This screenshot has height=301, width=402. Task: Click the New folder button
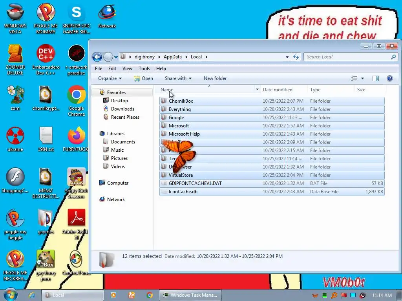pyautogui.click(x=215, y=78)
